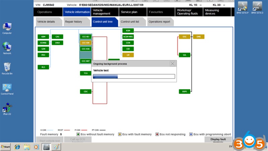The width and height of the screenshot is (268, 151).
Task: Open Windows Media Player in taskbar
Action: (x=36, y=147)
